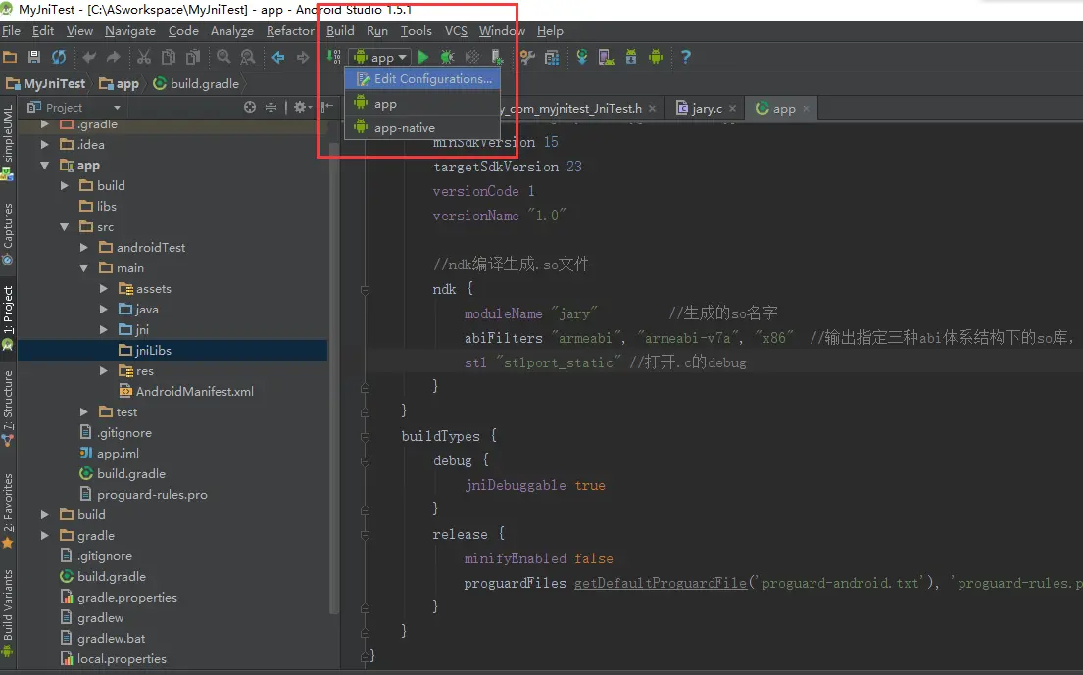Click Attach debugger to Android process icon
Screen dimensions: 1083x675
click(x=497, y=57)
